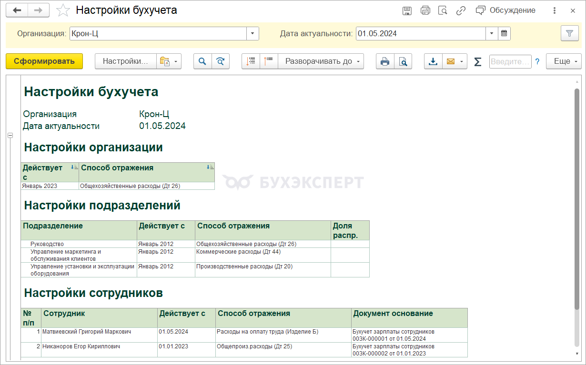This screenshot has height=365, width=586.
Task: Copy link using the chain icon
Action: [x=461, y=10]
